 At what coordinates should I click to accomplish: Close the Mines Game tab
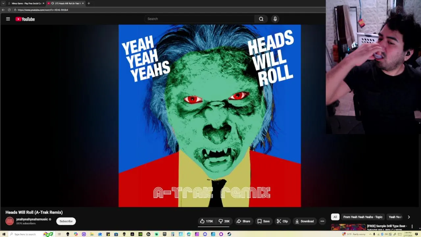click(43, 3)
